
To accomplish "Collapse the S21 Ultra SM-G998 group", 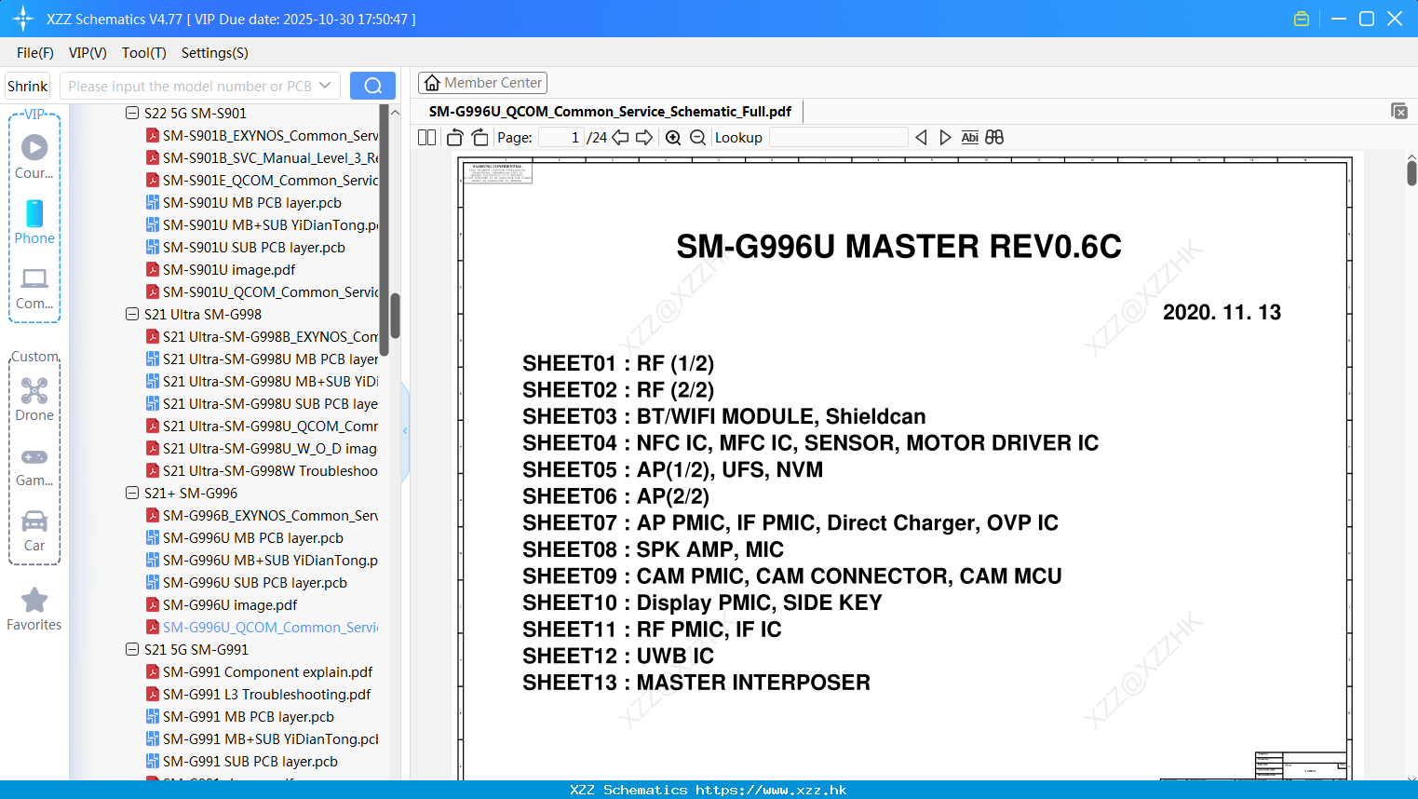I will pos(132,314).
